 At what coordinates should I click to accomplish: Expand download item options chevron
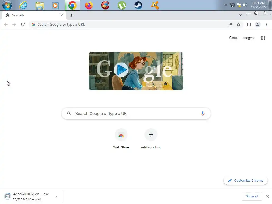57,197
